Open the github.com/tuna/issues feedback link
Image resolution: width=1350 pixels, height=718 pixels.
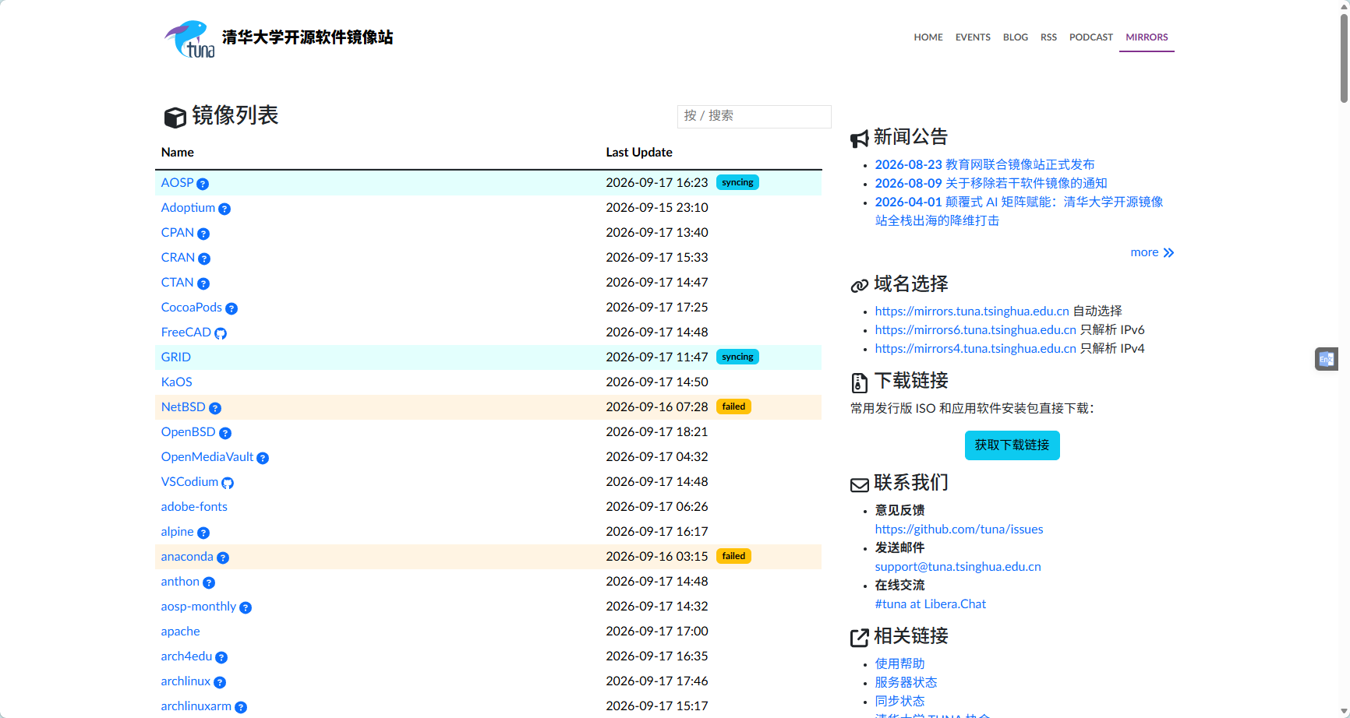point(959,529)
